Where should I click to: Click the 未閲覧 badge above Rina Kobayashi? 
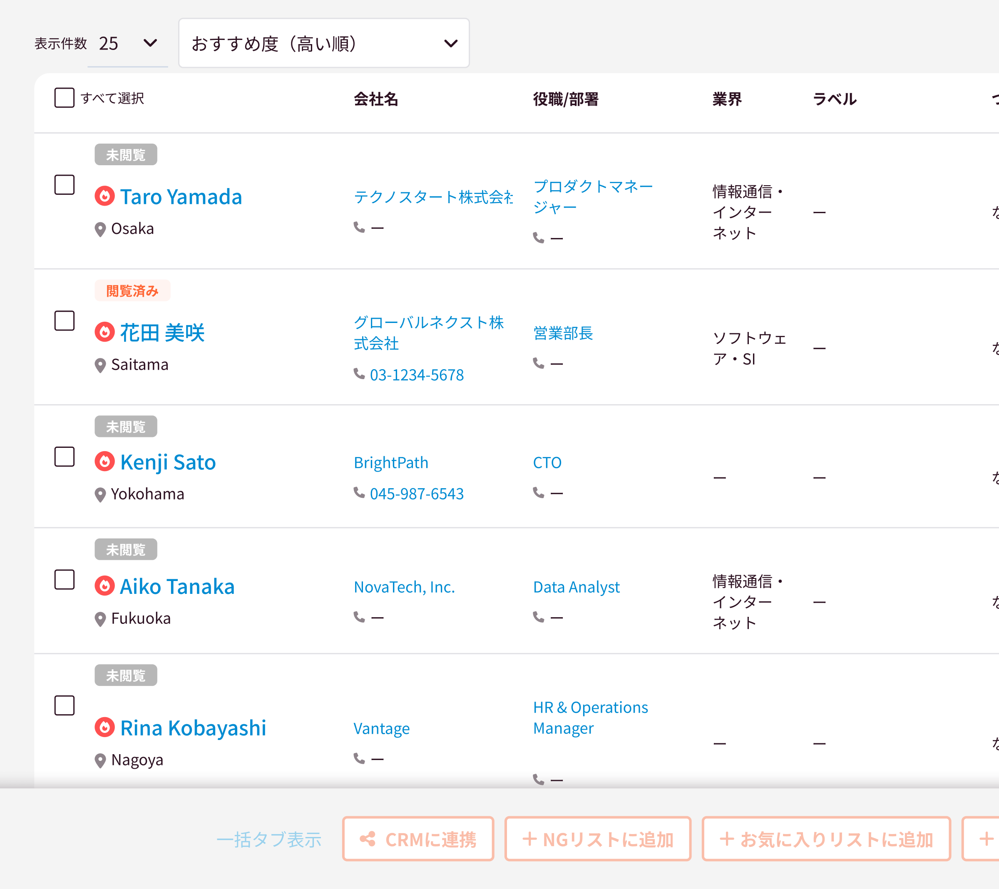[126, 675]
